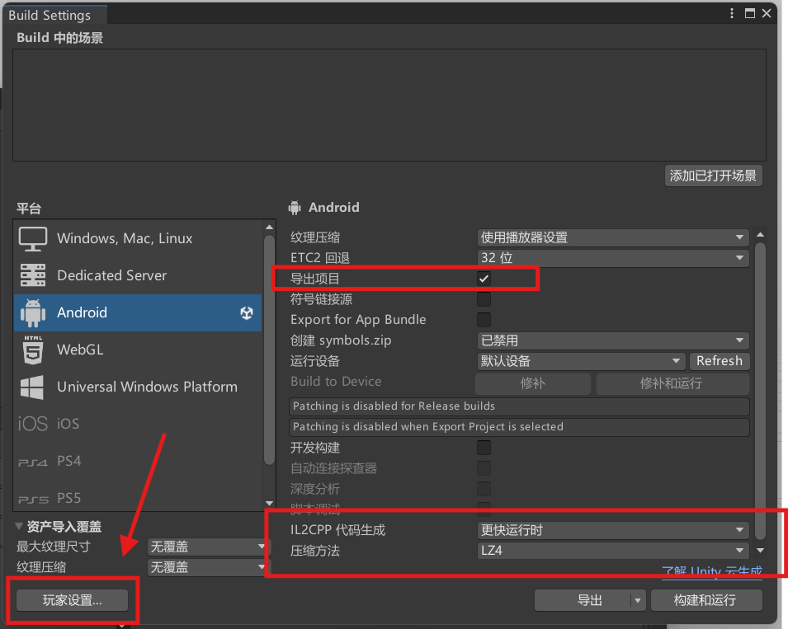Screen dimensions: 788x629
Task: Click platform list scroll up arrow
Action: point(269,228)
